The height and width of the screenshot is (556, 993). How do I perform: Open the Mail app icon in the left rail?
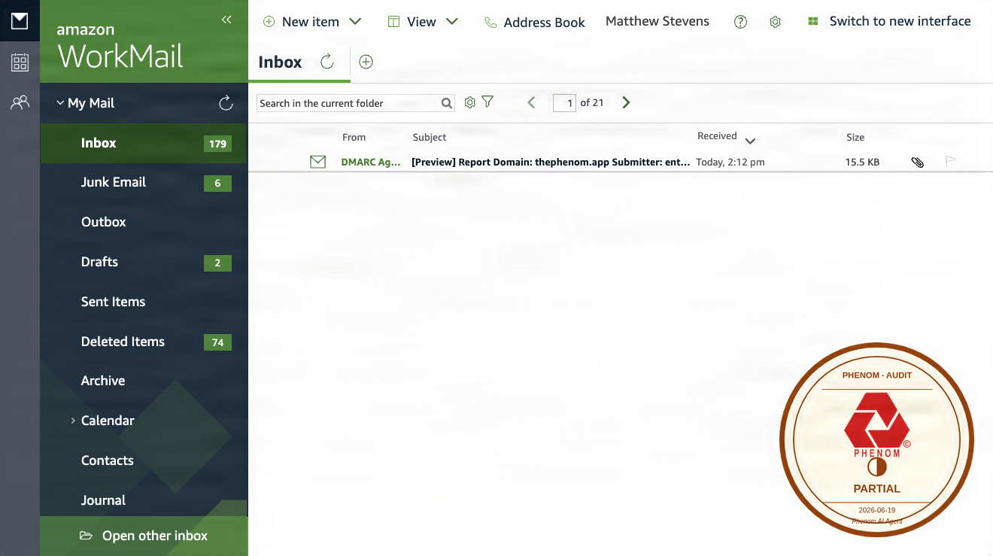tap(20, 21)
